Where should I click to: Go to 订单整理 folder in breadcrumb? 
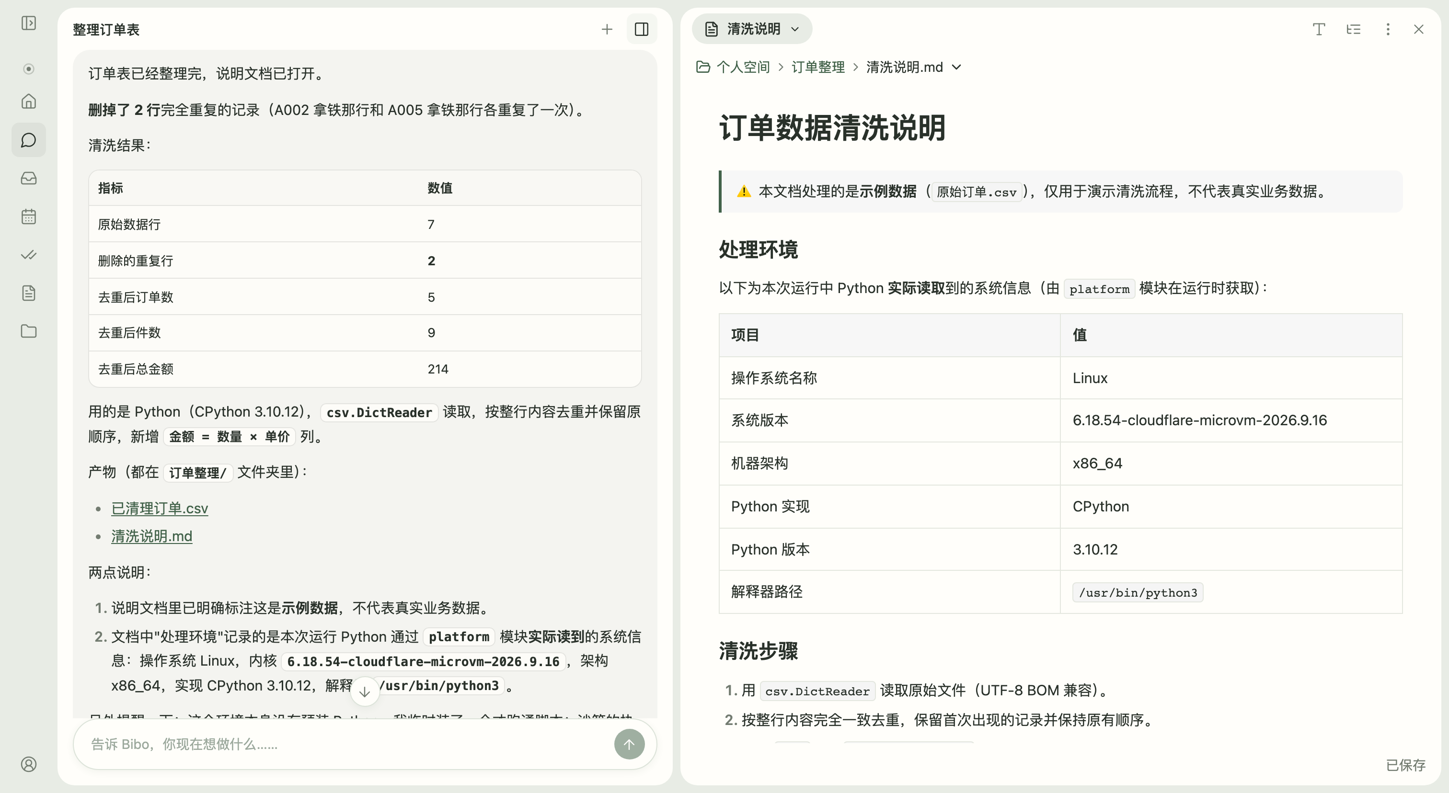tap(818, 67)
